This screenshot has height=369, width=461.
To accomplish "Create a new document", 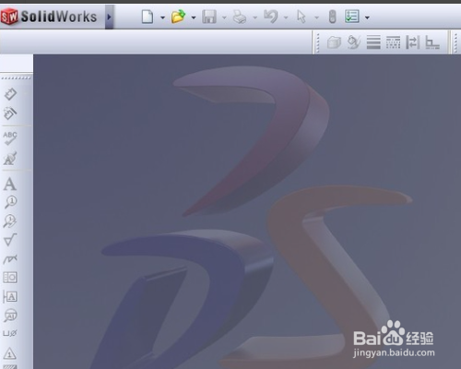I will [x=148, y=17].
